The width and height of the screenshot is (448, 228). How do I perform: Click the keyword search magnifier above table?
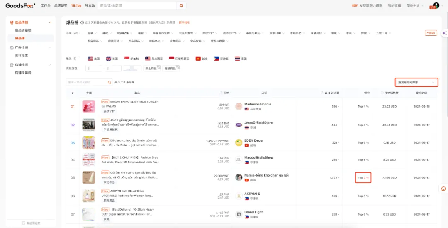pyautogui.click(x=109, y=82)
